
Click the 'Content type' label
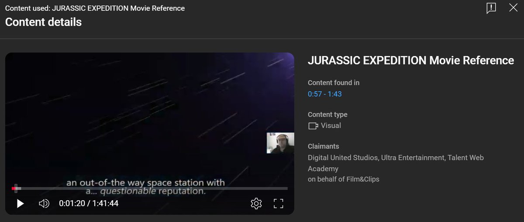(327, 114)
